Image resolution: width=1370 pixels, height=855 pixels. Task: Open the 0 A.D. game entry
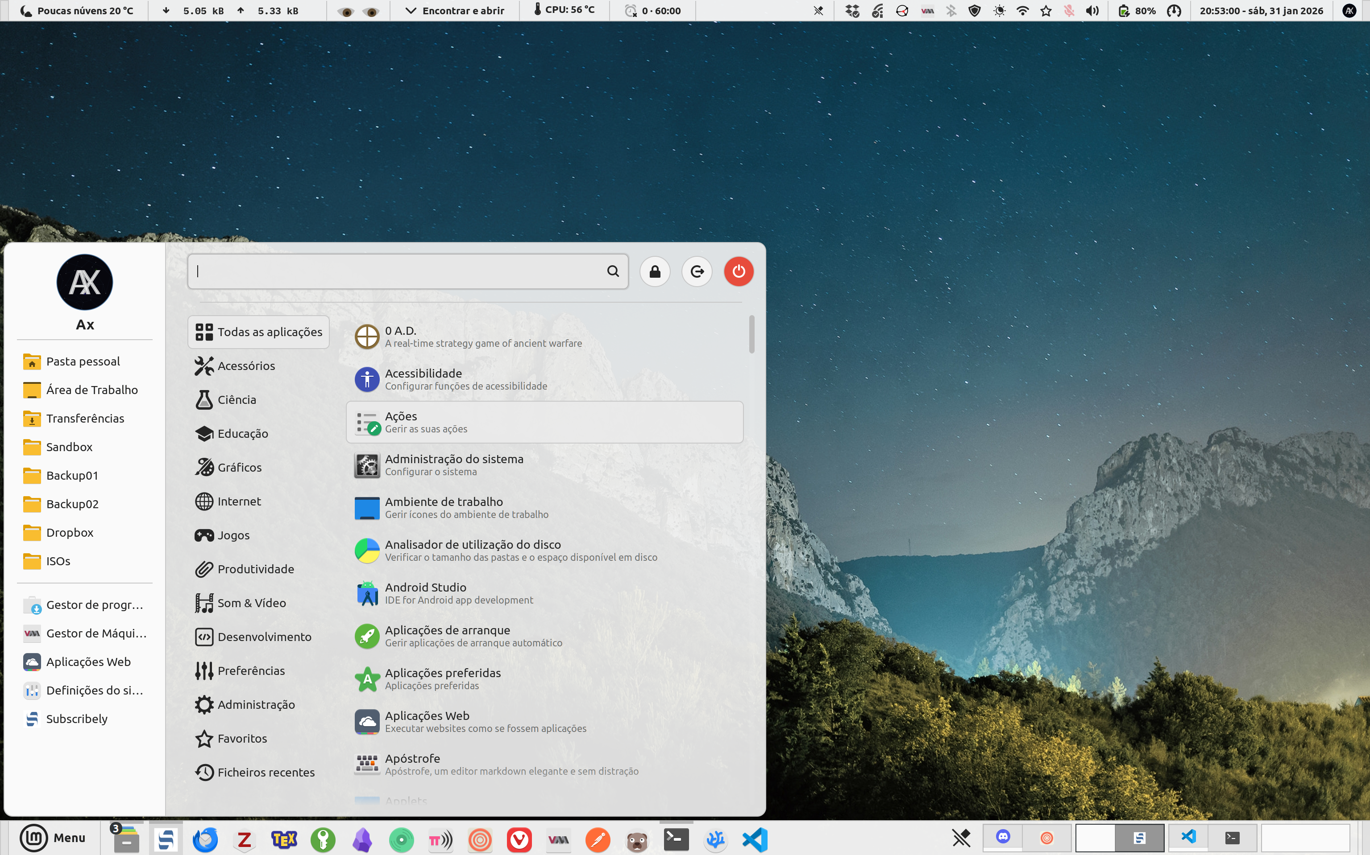[x=400, y=337]
